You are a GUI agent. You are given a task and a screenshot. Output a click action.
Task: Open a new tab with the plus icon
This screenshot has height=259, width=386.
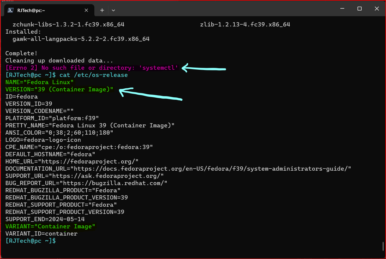click(102, 10)
